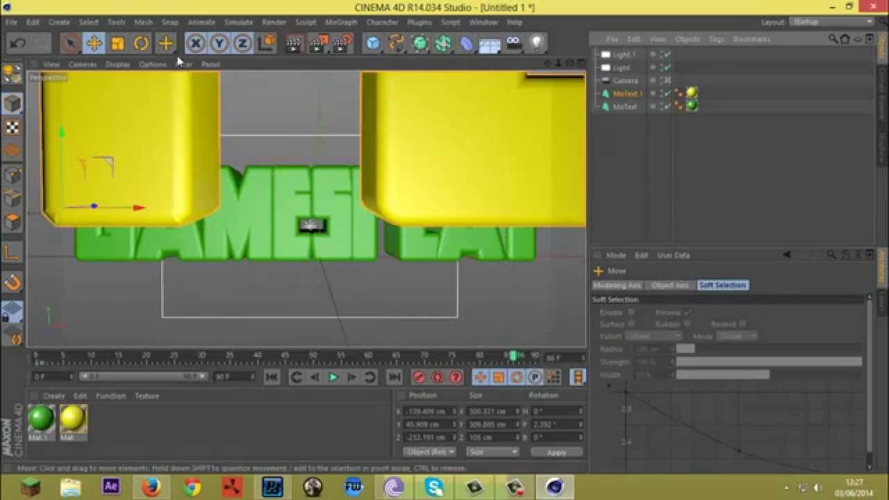The width and height of the screenshot is (889, 500).
Task: Click Apply in coordinates panel
Action: (556, 452)
